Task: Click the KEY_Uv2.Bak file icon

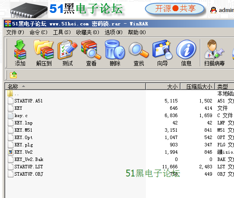Action: click(10, 159)
